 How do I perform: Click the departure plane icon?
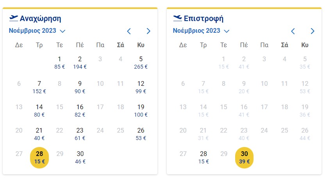pos(14,18)
